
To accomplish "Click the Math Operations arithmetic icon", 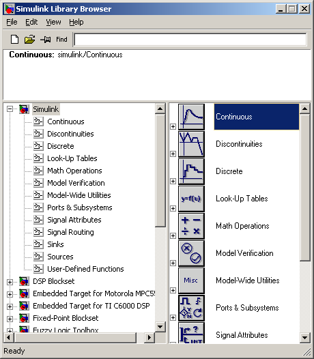I will [x=191, y=226].
